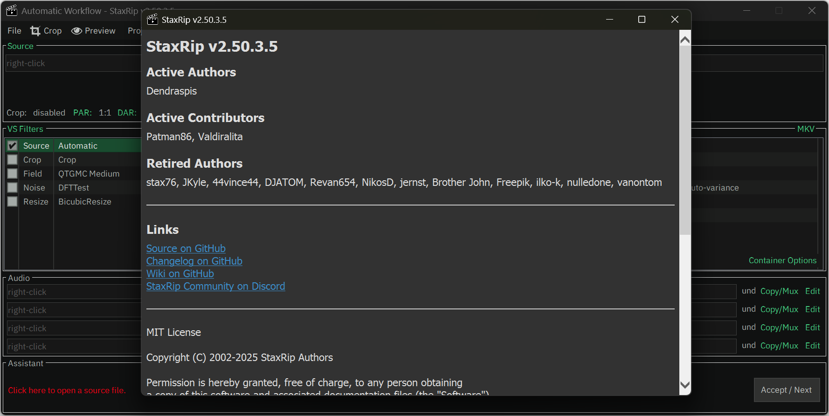Enable the Crop filter checkbox
This screenshot has height=416, width=829.
(13, 160)
